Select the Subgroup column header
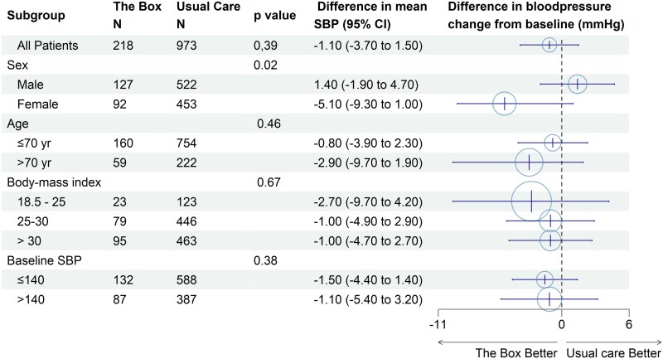The height and width of the screenshot is (359, 663). click(x=36, y=16)
